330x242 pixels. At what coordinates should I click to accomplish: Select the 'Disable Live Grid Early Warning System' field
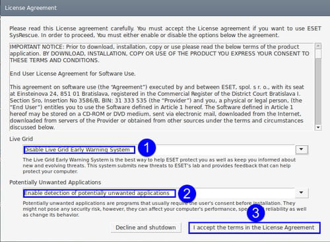(159, 149)
